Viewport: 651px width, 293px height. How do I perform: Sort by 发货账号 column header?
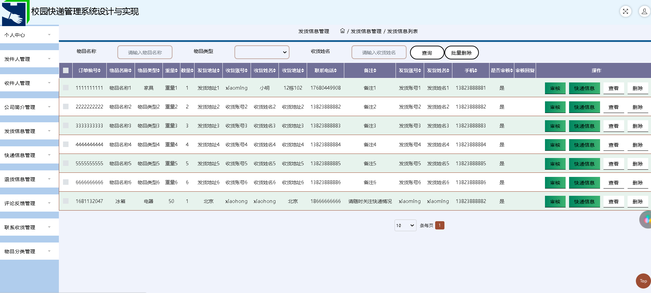pos(410,70)
